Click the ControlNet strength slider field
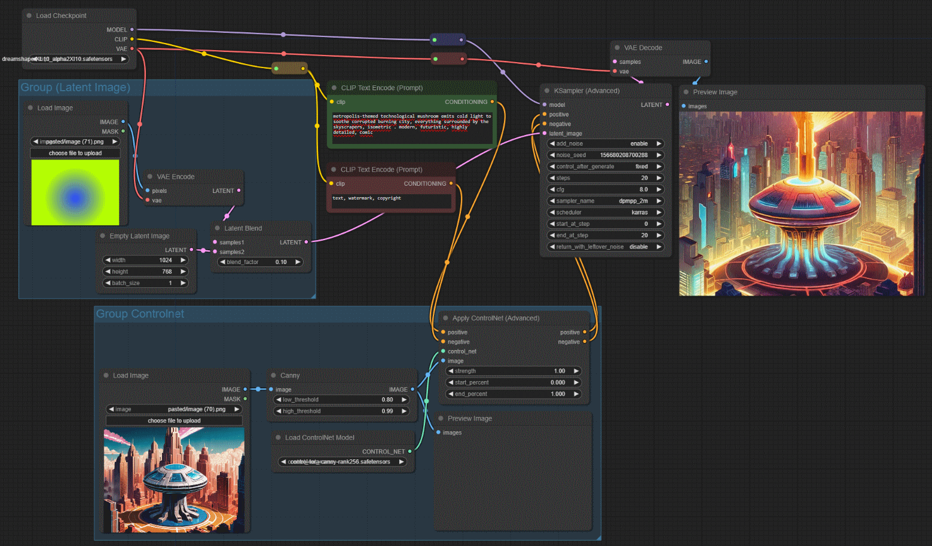 [x=513, y=371]
